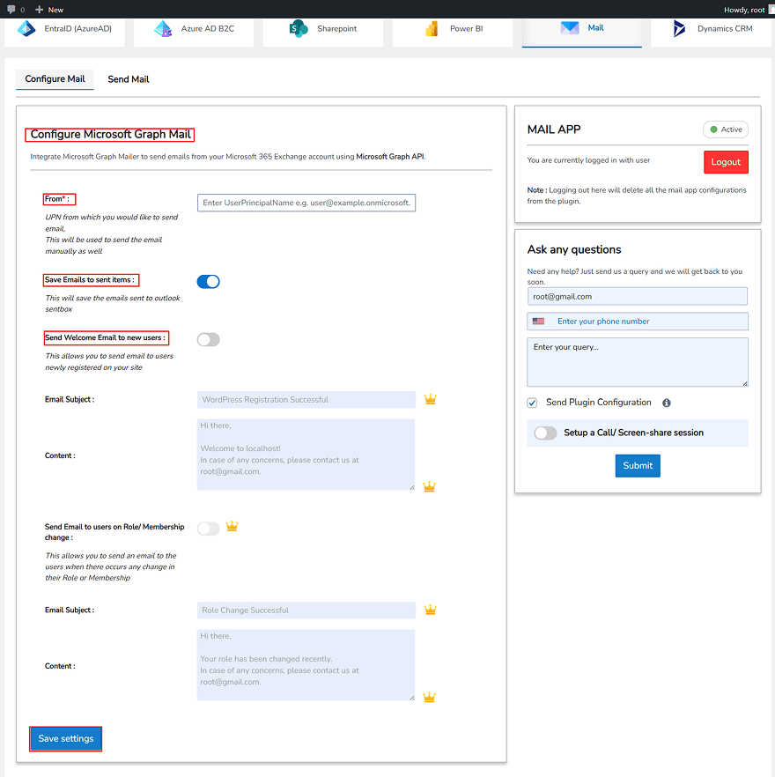Switch to Send Mail subtab
Image resolution: width=775 pixels, height=777 pixels.
pos(129,79)
